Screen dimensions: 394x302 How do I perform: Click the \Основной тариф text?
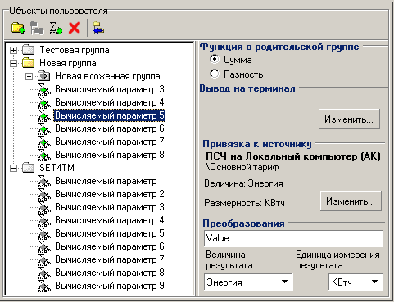(x=242, y=167)
